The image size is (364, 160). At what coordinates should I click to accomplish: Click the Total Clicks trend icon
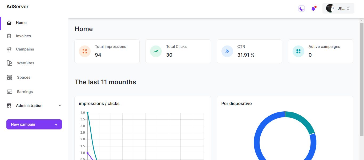156,51
